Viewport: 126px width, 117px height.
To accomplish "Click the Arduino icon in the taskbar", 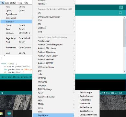I will pos(9,113).
